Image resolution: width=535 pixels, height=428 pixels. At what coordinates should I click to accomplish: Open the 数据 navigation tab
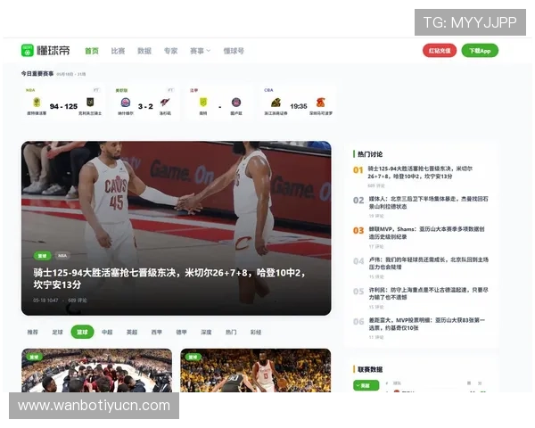point(144,51)
